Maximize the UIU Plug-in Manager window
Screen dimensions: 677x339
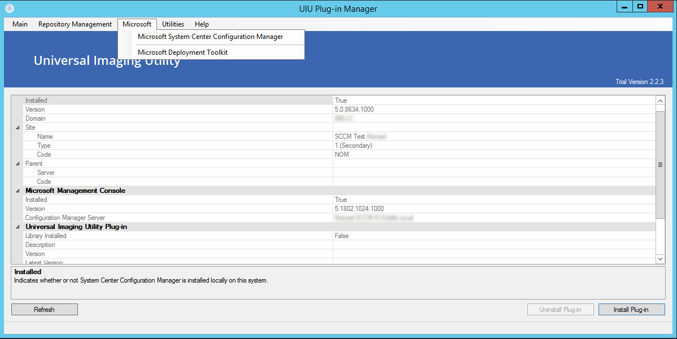640,6
